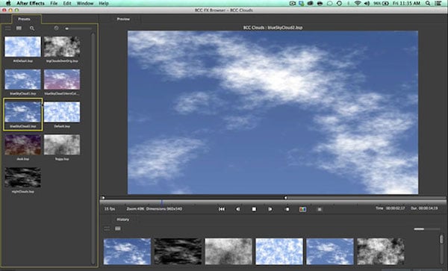Step forward one frame in preview

pyautogui.click(x=270, y=209)
